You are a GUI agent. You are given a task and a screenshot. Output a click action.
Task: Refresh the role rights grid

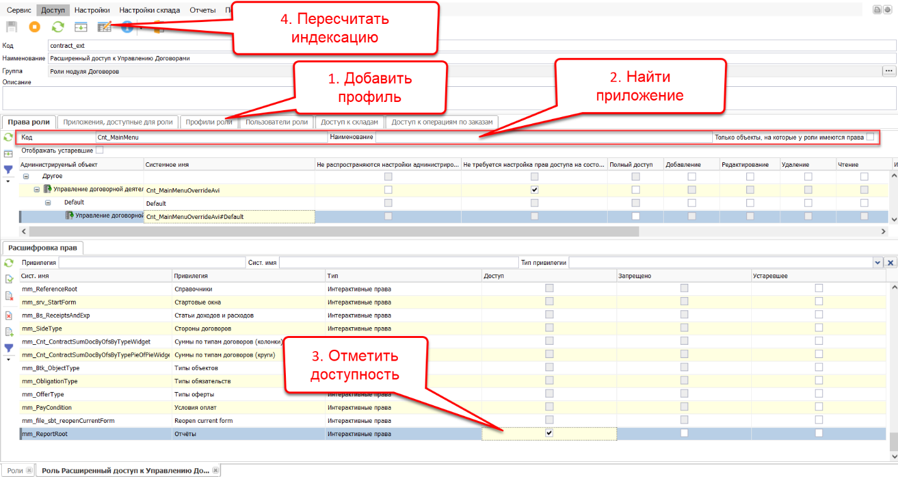(8, 137)
